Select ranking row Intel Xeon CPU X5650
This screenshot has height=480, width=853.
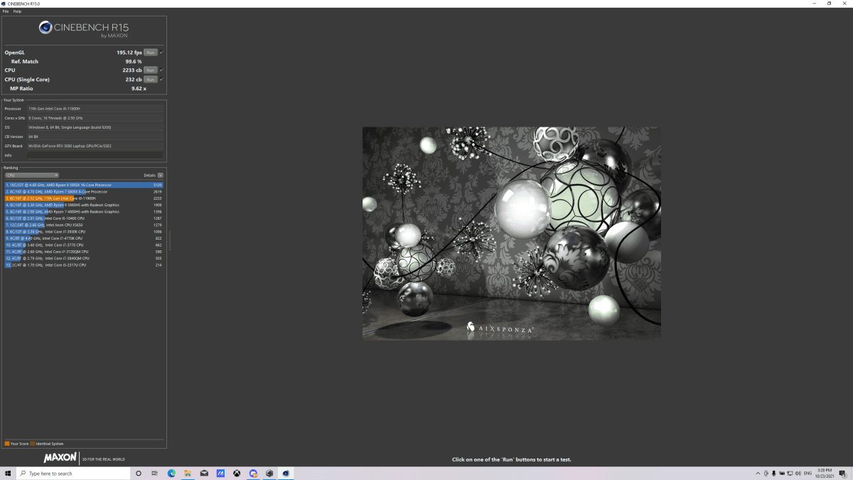point(84,225)
